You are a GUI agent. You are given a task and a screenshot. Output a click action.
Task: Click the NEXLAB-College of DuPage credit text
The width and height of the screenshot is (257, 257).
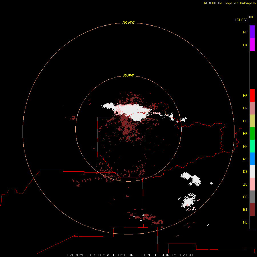tap(228, 3)
